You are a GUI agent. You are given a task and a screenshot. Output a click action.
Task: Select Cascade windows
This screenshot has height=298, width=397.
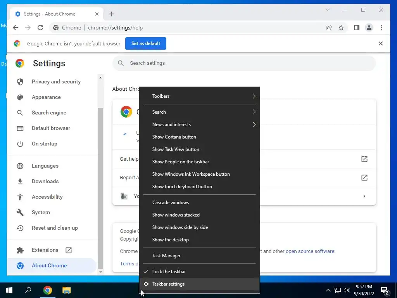pos(200,203)
